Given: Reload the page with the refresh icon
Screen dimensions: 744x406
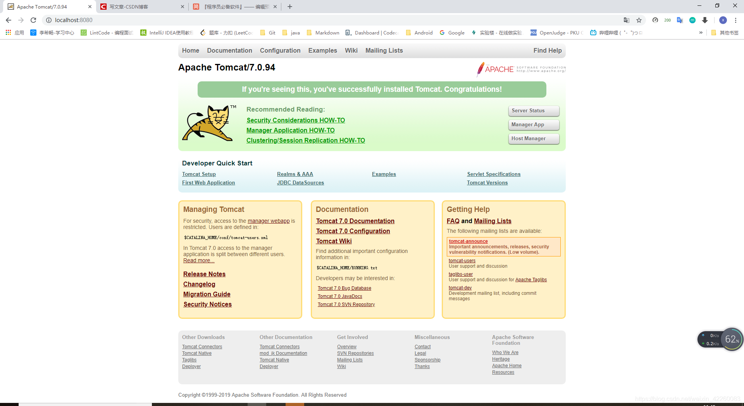Looking at the screenshot, I should [33, 20].
